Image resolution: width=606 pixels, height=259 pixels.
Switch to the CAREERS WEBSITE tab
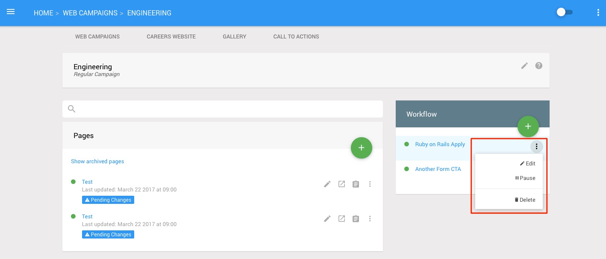point(171,37)
